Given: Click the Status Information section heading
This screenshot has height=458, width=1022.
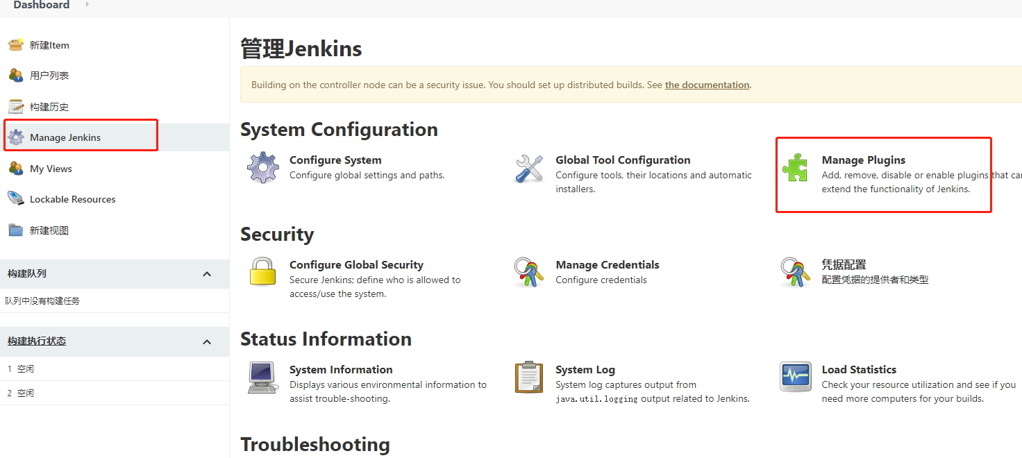Looking at the screenshot, I should click(326, 339).
